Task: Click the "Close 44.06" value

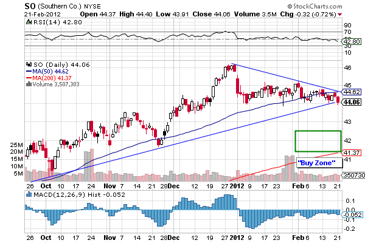Action: tap(211, 14)
